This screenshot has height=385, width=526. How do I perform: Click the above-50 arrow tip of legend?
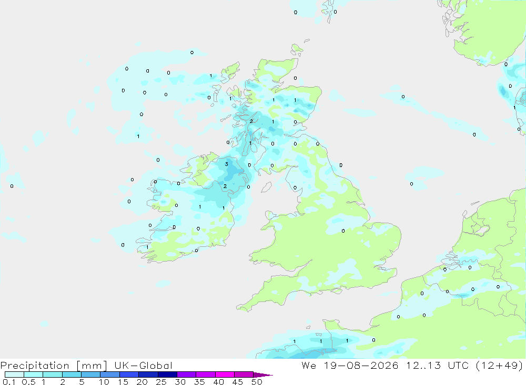pos(262,375)
